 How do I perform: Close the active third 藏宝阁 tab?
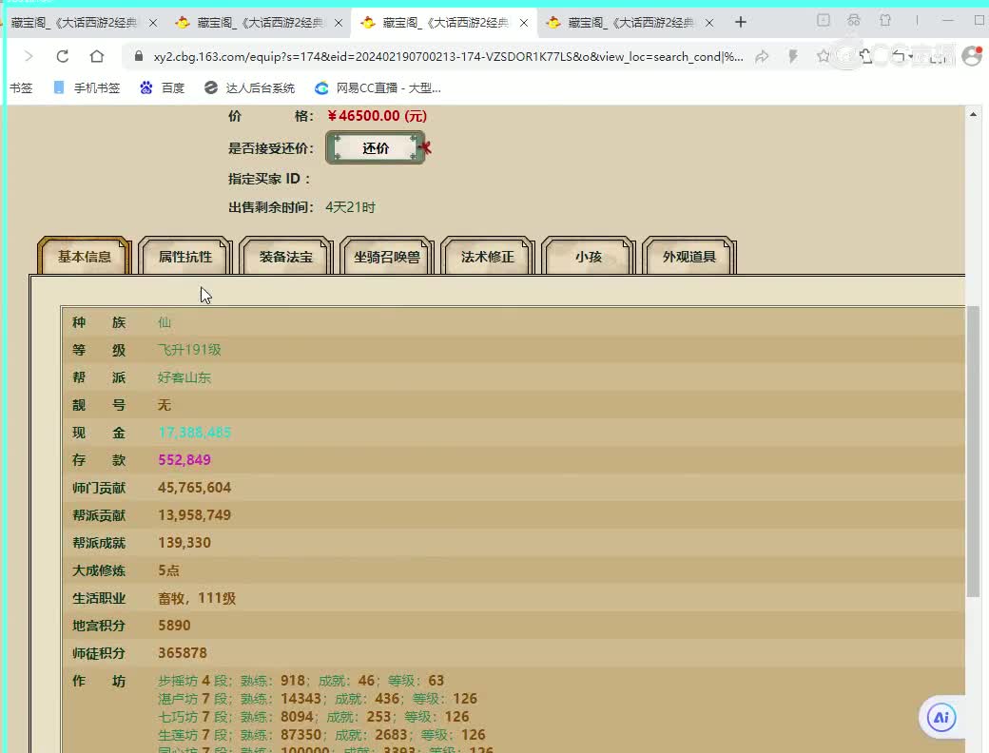524,23
